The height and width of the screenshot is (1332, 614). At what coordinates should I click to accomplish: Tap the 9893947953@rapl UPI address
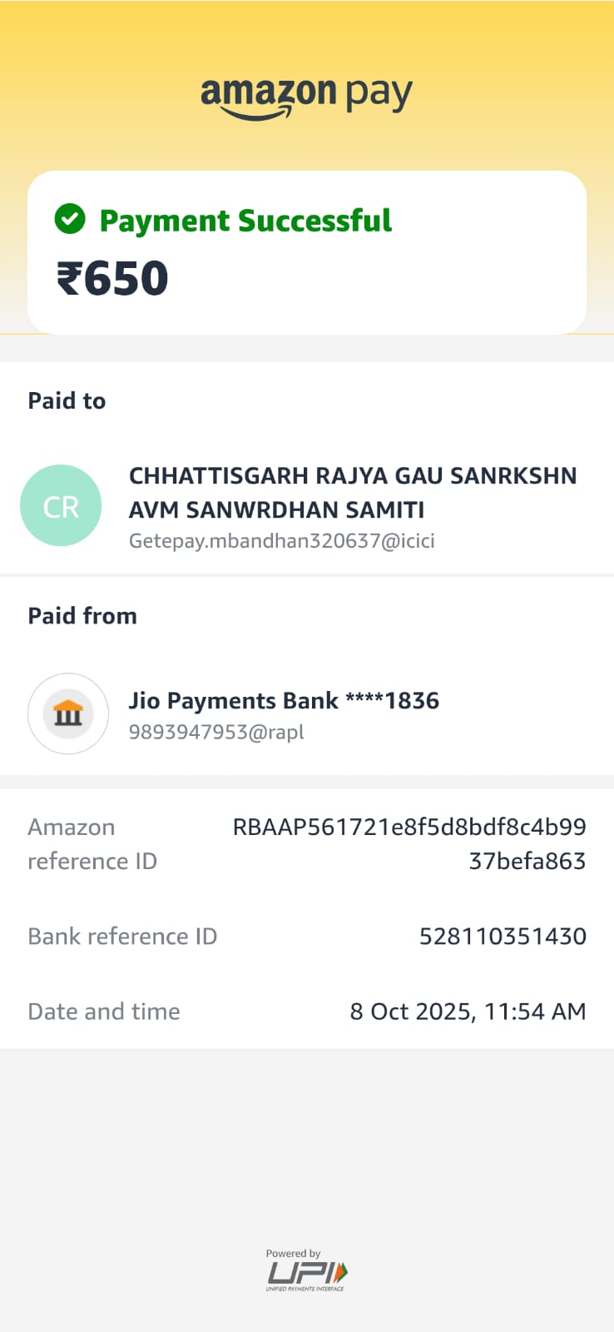216,732
